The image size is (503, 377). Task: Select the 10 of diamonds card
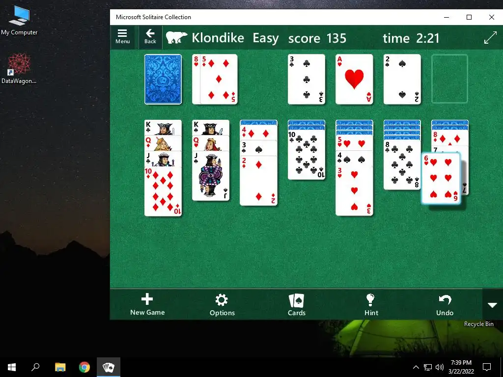click(x=163, y=191)
